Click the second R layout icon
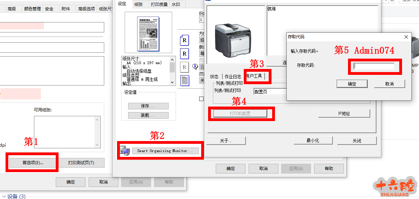 pyautogui.click(x=185, y=54)
